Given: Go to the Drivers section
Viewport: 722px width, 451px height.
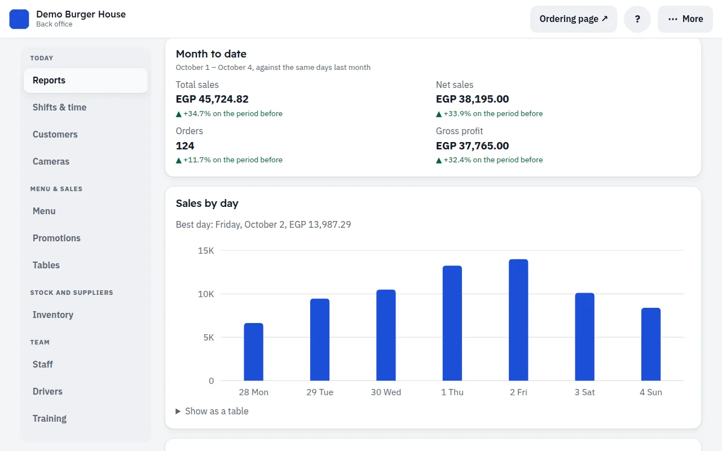Looking at the screenshot, I should (86, 392).
